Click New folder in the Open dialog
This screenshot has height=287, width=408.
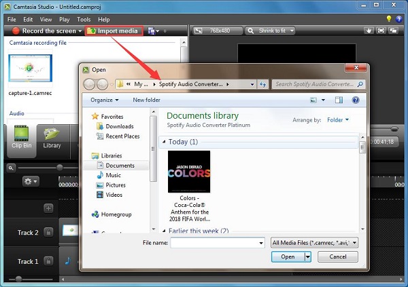[146, 100]
